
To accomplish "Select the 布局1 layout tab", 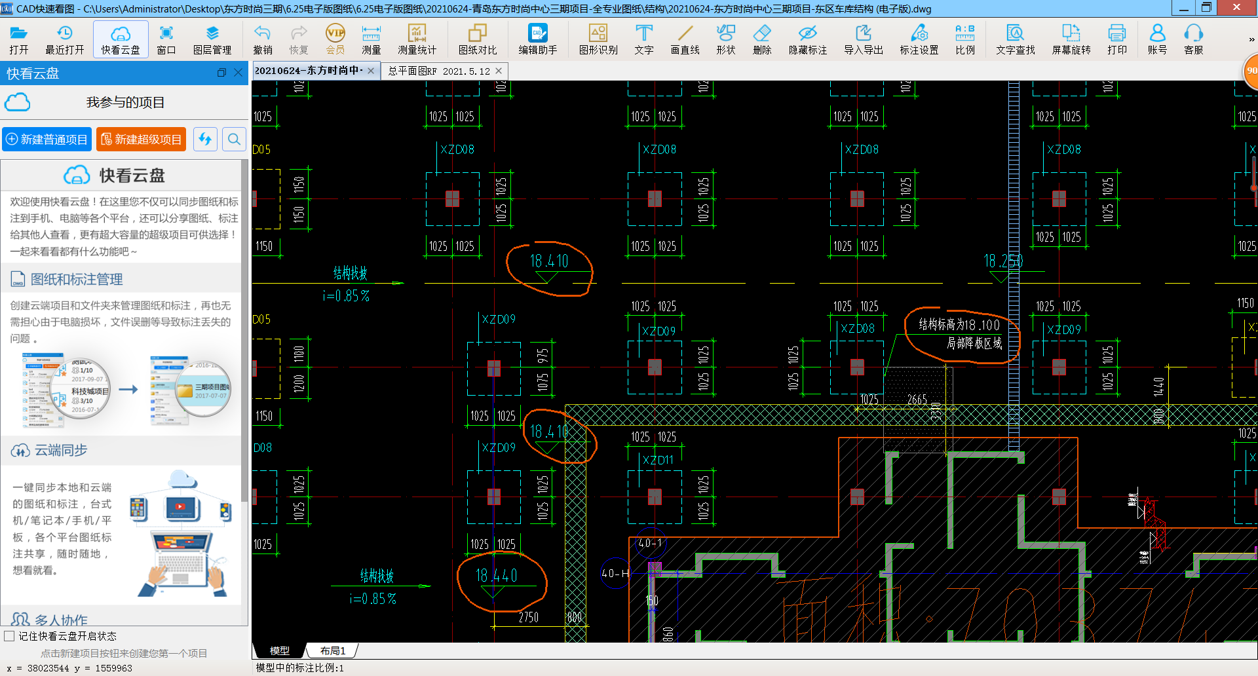I will pos(332,650).
